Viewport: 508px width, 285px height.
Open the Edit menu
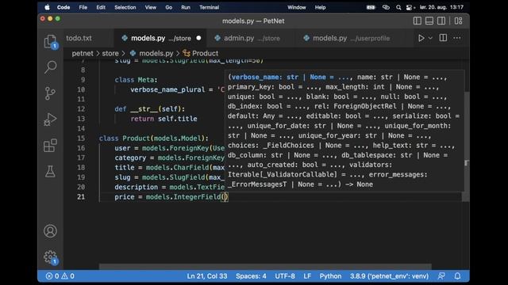click(101, 7)
